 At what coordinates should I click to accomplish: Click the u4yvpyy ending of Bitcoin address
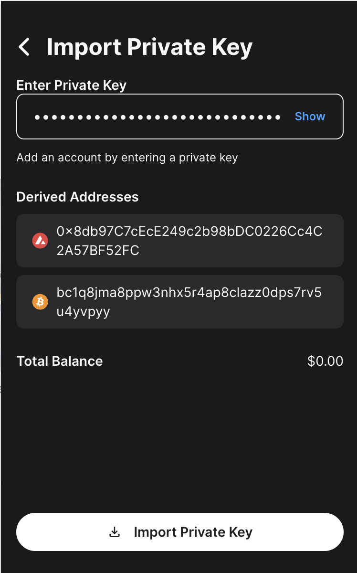[x=84, y=311]
